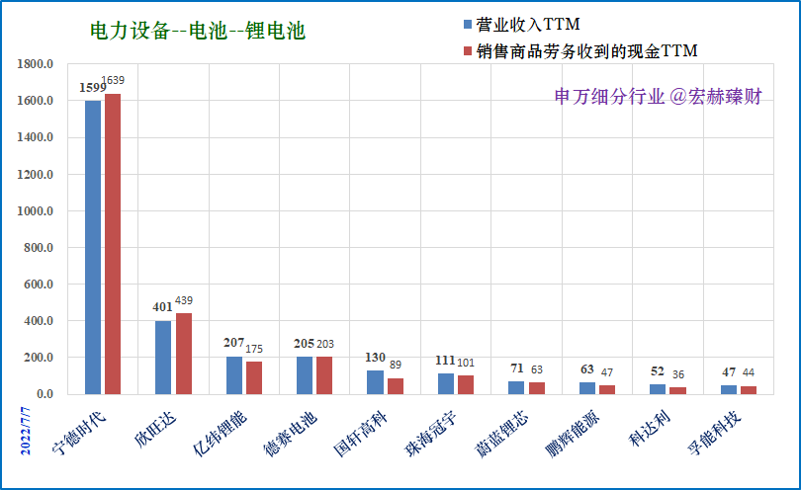801x490 pixels.
Task: Select legend label 销售商品劳务收到的现金TTM
Action: 587,51
